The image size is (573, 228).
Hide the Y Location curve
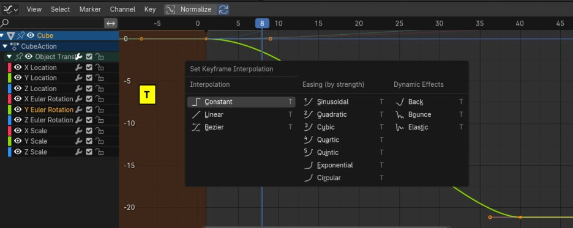[18, 78]
